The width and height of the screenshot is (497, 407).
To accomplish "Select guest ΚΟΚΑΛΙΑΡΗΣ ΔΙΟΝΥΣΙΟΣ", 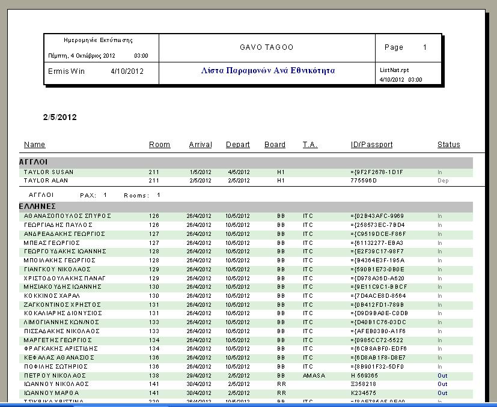I will pyautogui.click(x=63, y=313).
